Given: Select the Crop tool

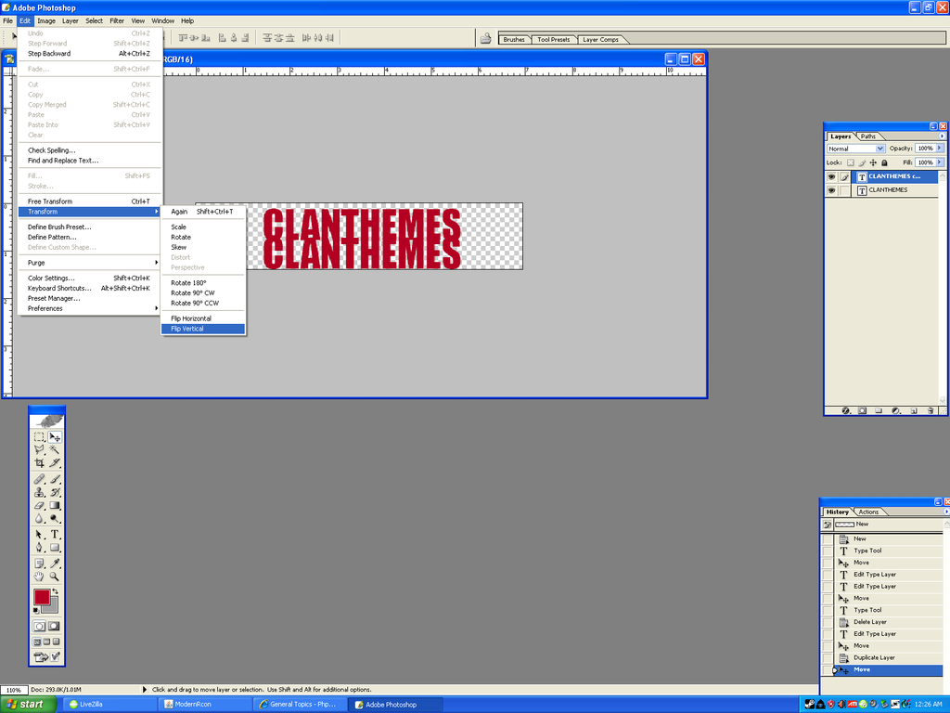Looking at the screenshot, I should 39,463.
